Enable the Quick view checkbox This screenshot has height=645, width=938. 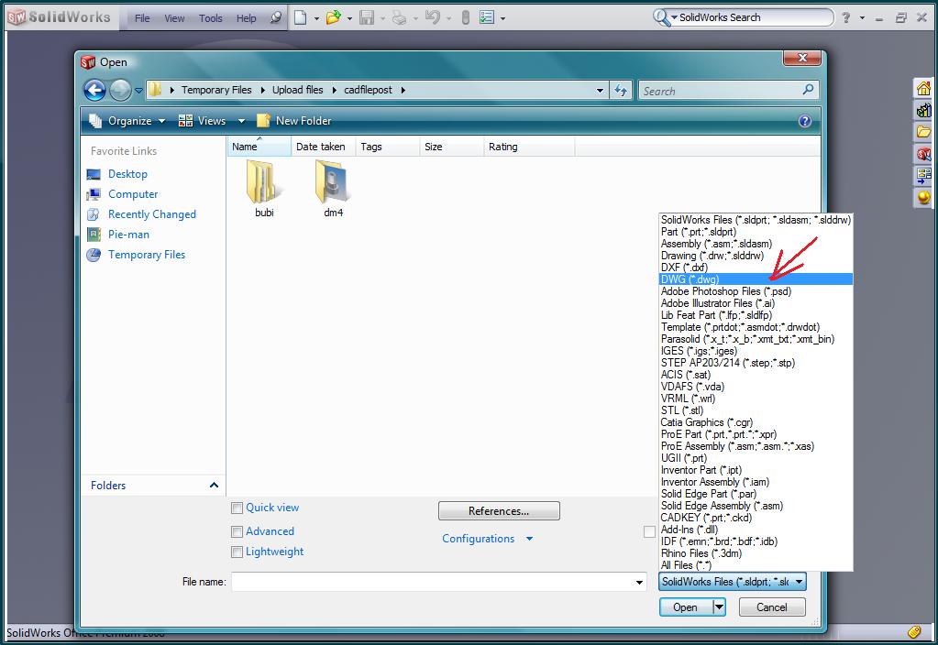click(237, 508)
